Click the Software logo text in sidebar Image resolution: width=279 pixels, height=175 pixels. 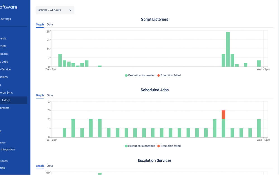(9, 7)
